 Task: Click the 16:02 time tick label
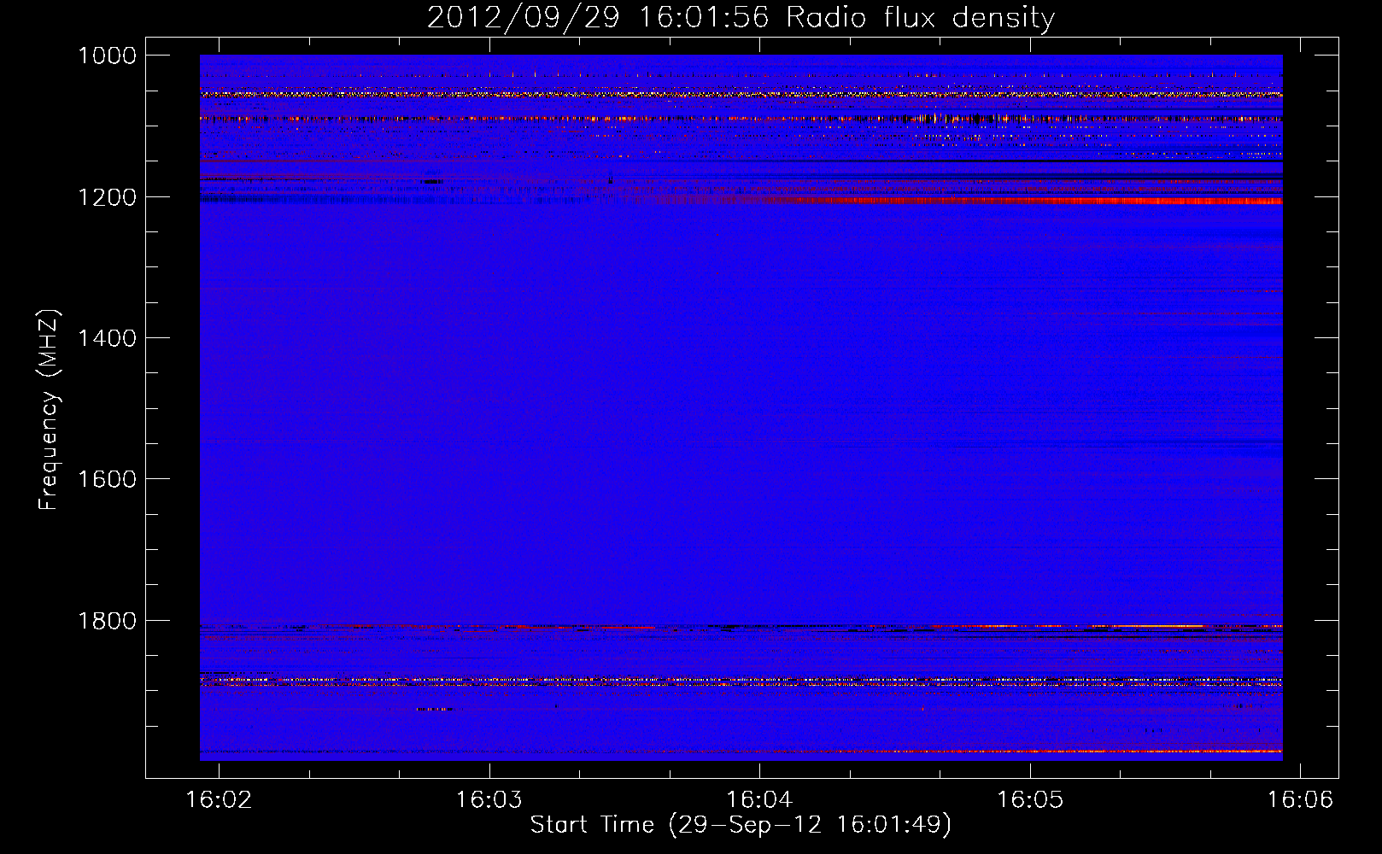(x=220, y=799)
